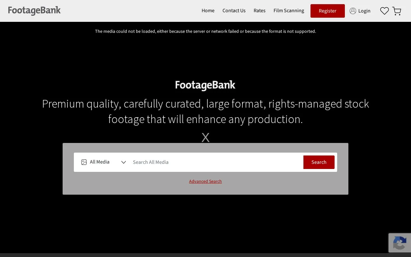Open the Contact Us page

[x=234, y=11]
